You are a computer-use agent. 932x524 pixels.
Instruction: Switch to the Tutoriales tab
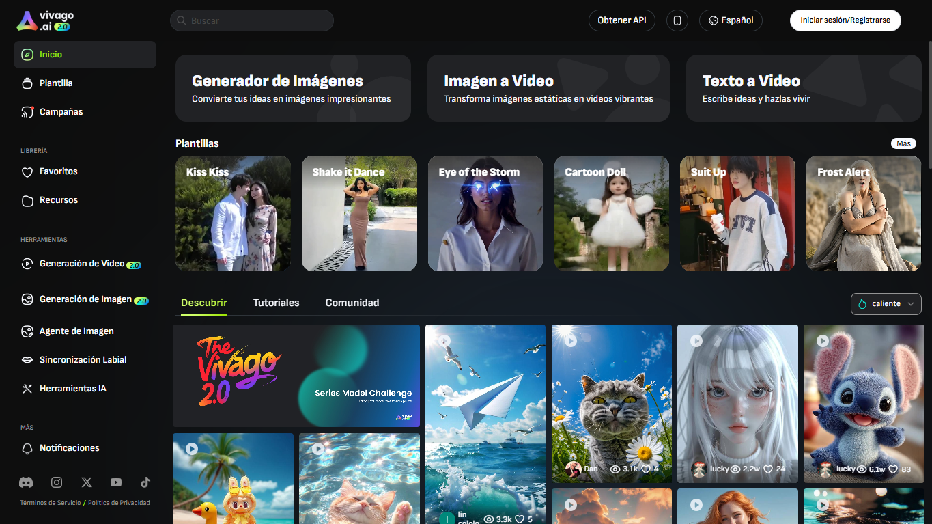(276, 303)
